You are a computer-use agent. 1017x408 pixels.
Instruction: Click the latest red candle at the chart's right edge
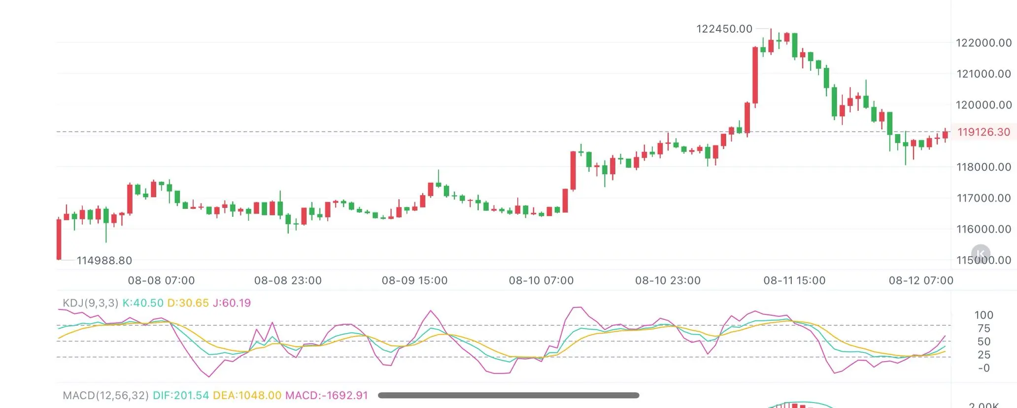(x=945, y=135)
